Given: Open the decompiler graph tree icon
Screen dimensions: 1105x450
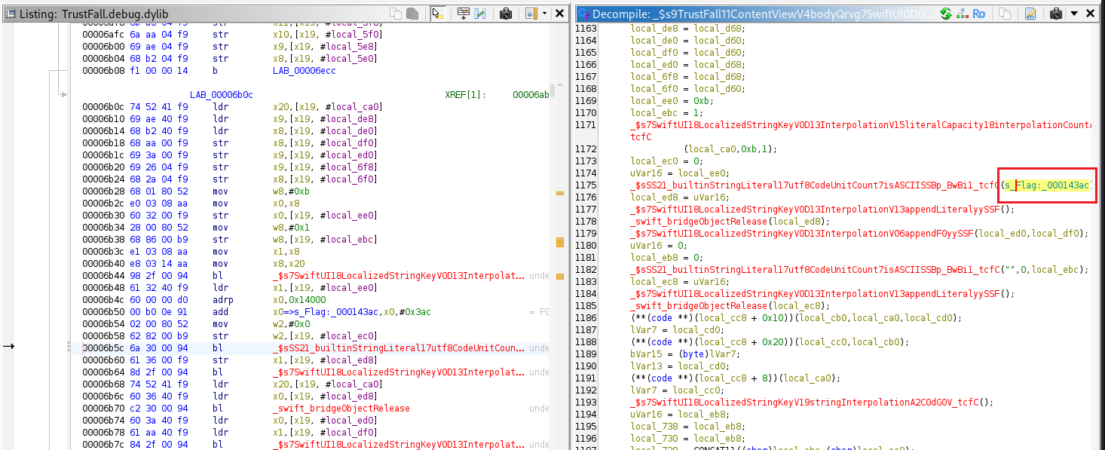Looking at the screenshot, I should pos(962,14).
